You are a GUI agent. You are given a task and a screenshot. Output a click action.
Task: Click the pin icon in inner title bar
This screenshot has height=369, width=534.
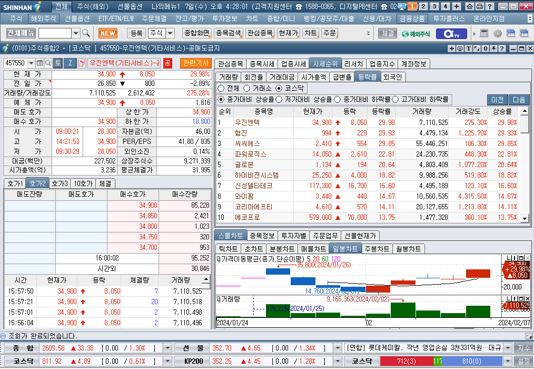(x=493, y=49)
